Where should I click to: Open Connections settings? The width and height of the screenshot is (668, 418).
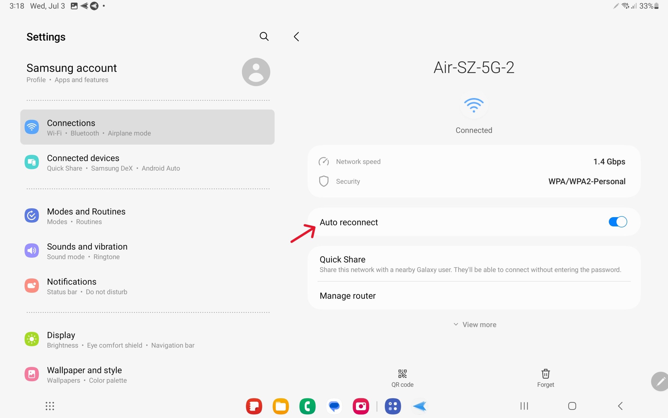pos(147,127)
